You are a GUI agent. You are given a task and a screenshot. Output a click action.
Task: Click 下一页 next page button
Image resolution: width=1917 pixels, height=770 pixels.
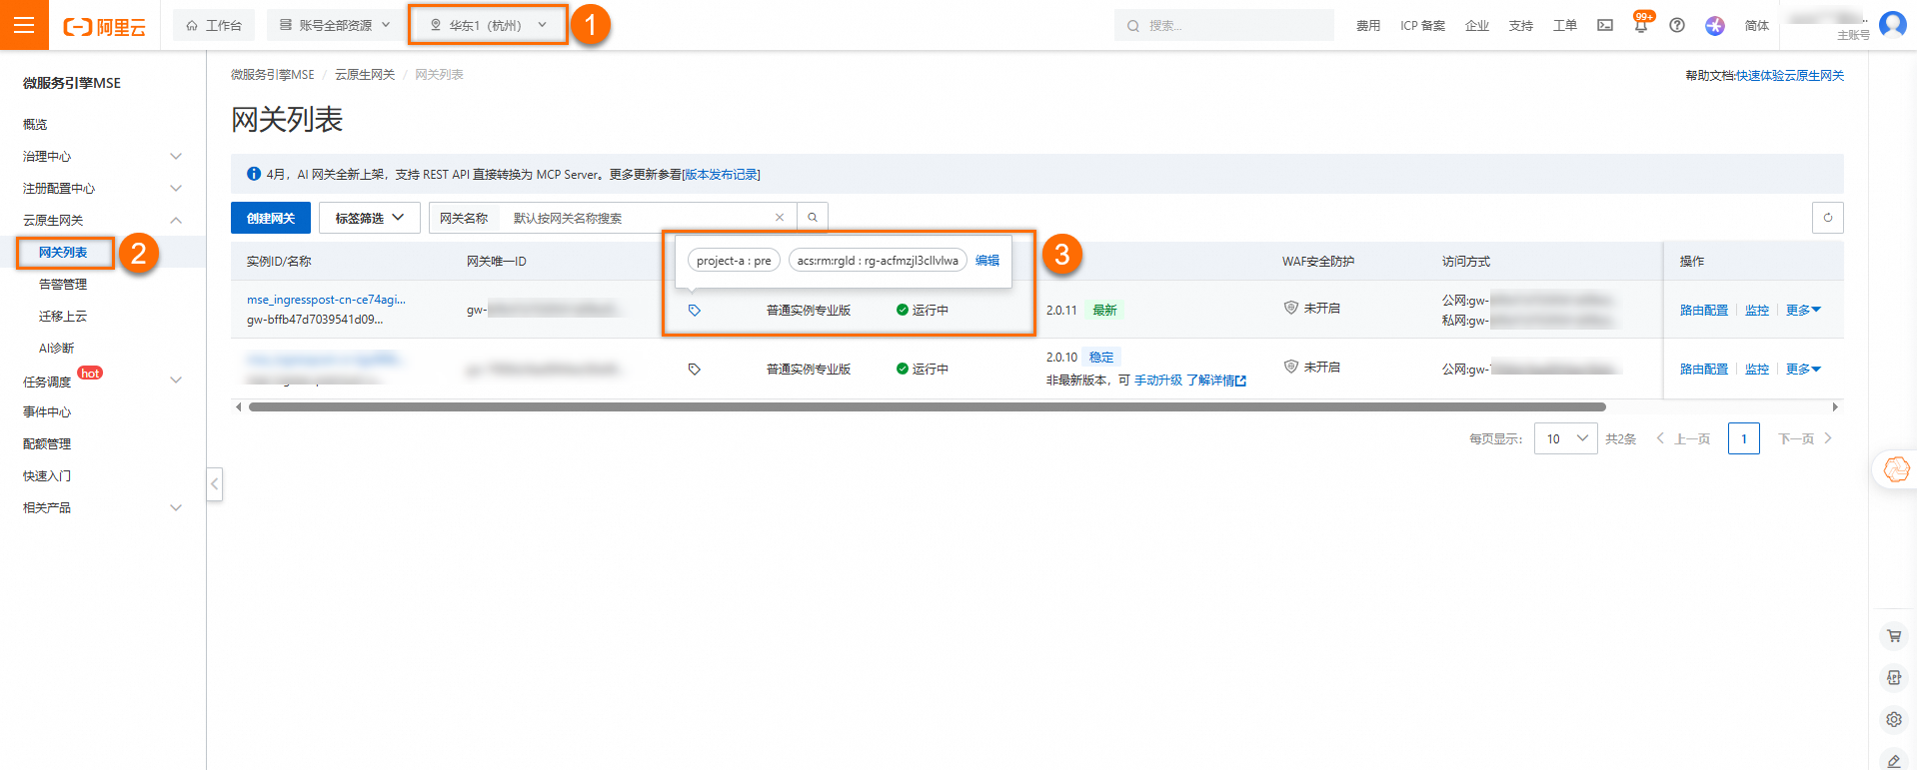1804,438
